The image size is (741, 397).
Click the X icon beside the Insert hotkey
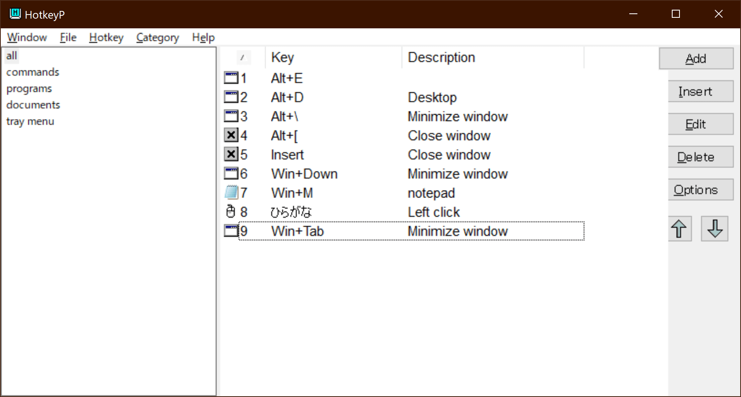pos(231,154)
